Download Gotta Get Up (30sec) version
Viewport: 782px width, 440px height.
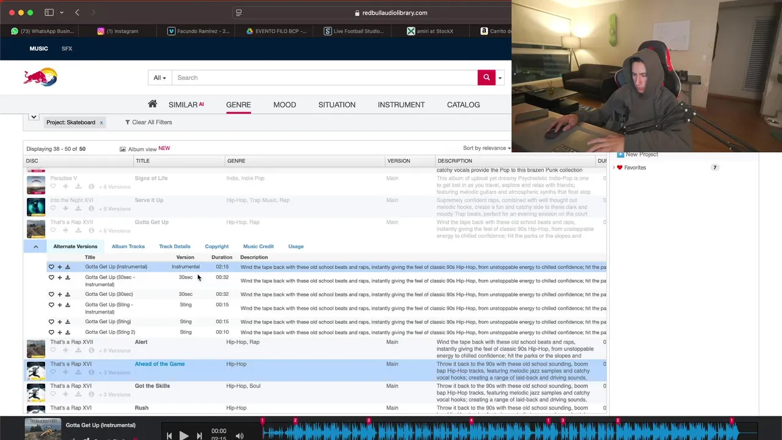[x=68, y=295]
